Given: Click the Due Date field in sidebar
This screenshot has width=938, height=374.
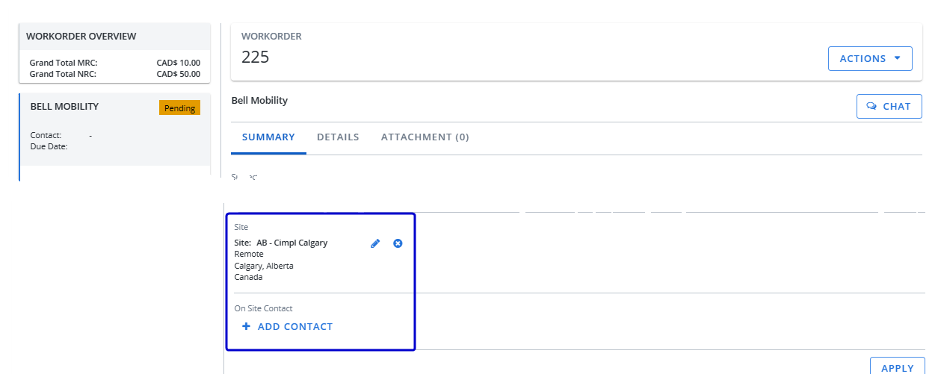Looking at the screenshot, I should click(x=49, y=146).
